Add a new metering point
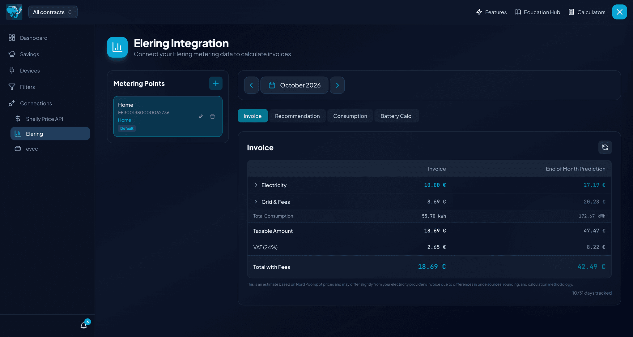Screen dimensions: 633x337 pos(216,83)
